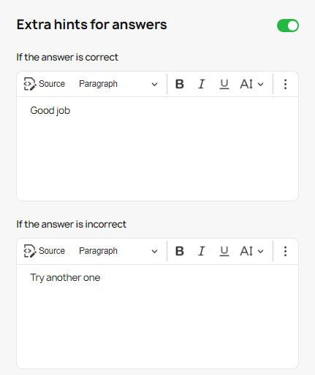Disable the Extra hints for answers toggle
Viewport: 315px width, 375px height.
pyautogui.click(x=288, y=26)
